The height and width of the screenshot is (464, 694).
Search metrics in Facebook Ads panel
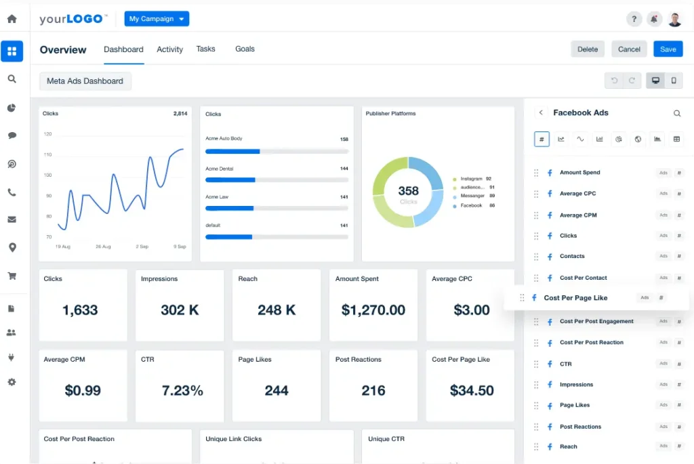[677, 113]
